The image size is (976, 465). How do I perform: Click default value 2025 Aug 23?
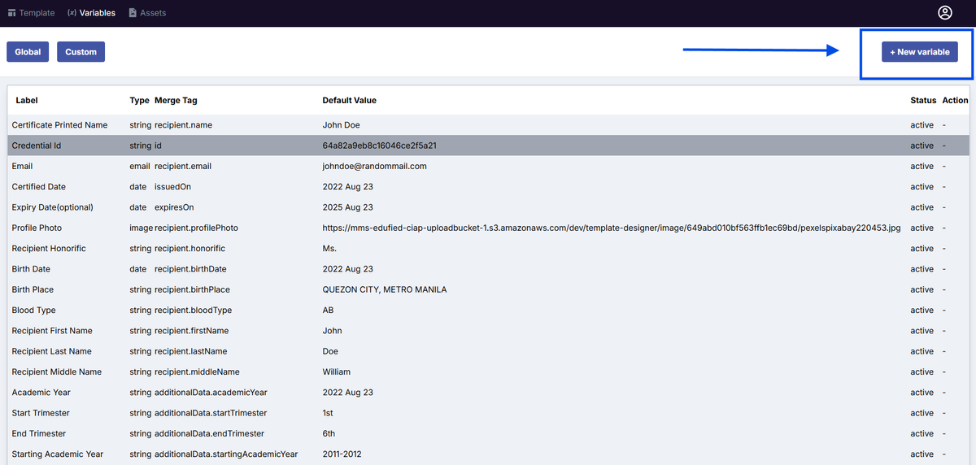coord(348,207)
